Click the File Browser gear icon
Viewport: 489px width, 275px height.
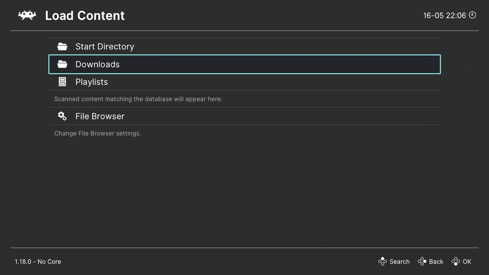[62, 116]
